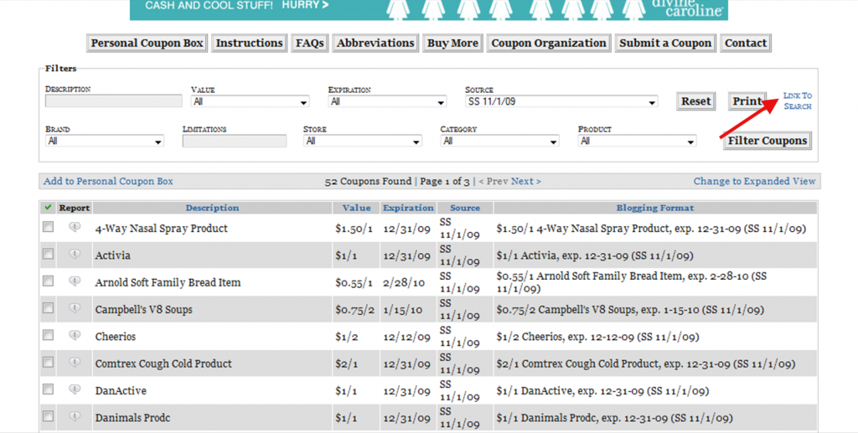The height and width of the screenshot is (433, 858).
Task: Report the Campbell's V8 Soups coupon
Action: click(75, 308)
